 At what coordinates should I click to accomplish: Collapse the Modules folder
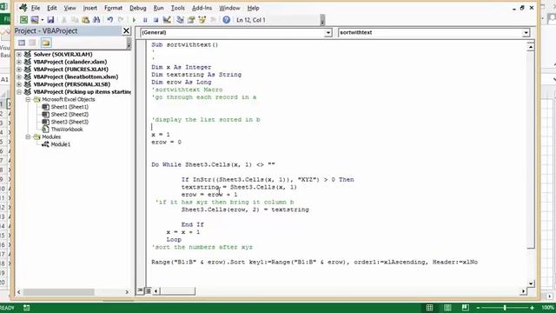pyautogui.click(x=28, y=137)
